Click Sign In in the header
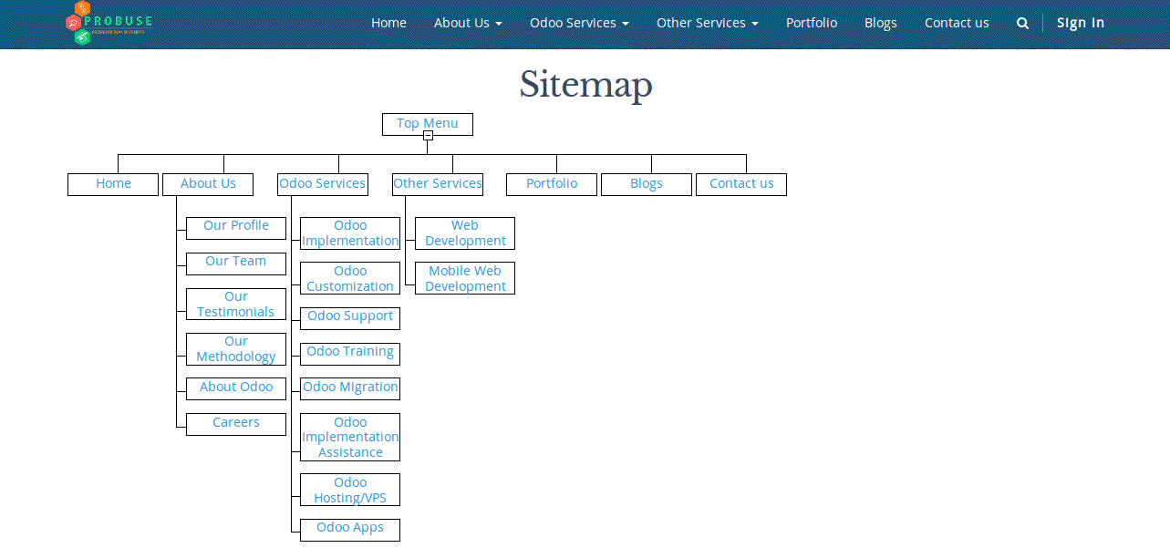The width and height of the screenshot is (1170, 548). click(x=1080, y=24)
